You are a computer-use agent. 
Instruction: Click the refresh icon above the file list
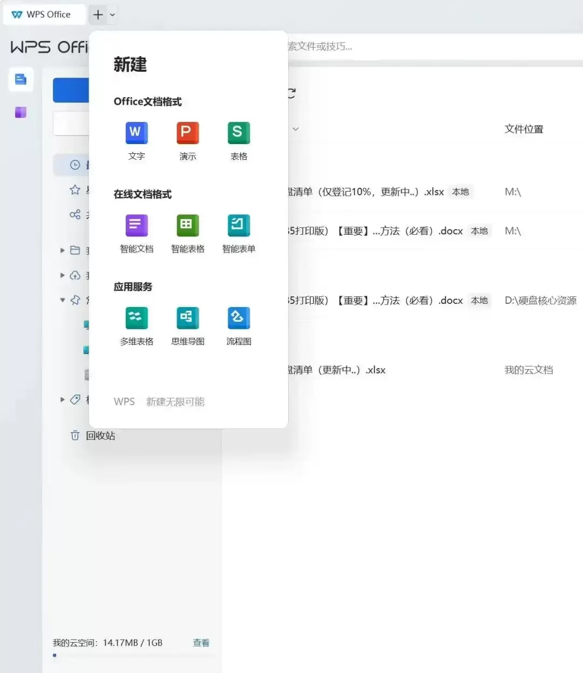tap(291, 93)
